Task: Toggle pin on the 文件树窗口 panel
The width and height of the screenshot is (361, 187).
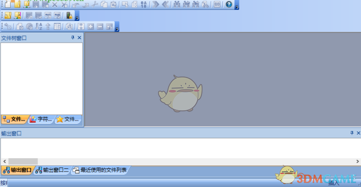Action: (73, 38)
